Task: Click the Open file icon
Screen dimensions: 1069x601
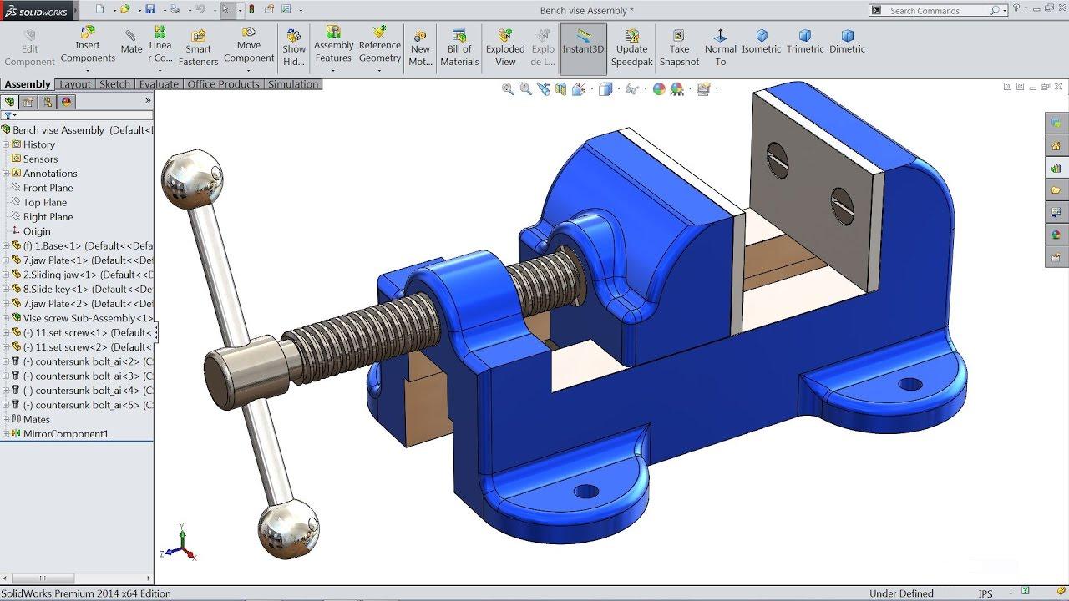Action: pyautogui.click(x=124, y=10)
